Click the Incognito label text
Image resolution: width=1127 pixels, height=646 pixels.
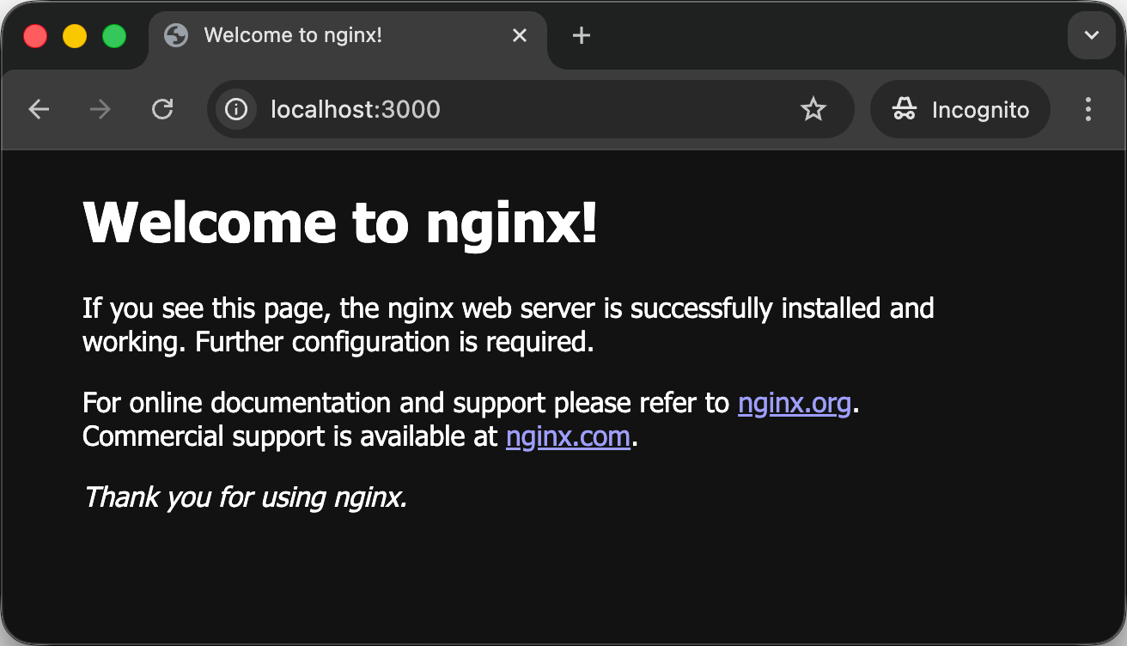pos(980,109)
